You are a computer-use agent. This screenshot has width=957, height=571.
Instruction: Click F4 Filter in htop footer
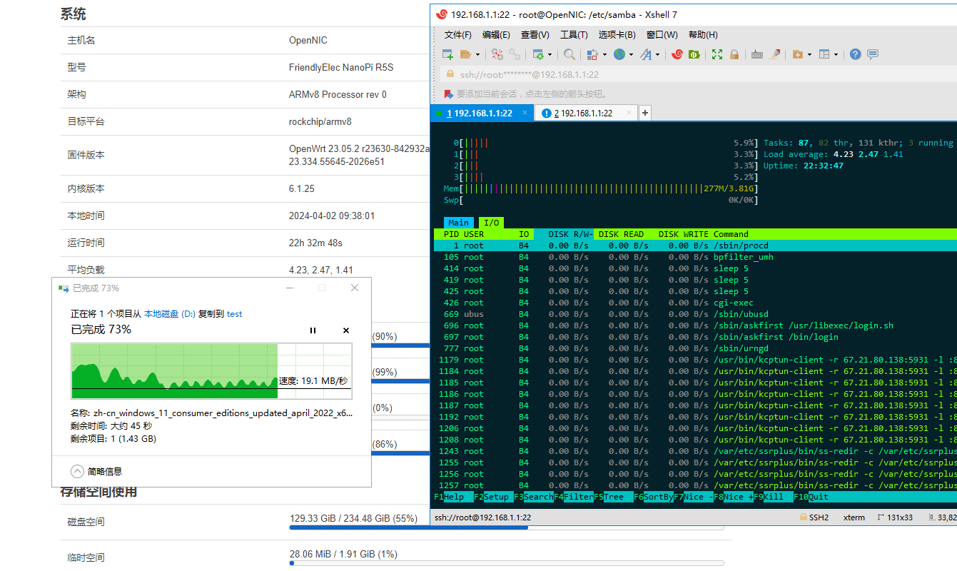pos(573,497)
